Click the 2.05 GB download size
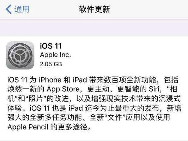The width and height of the screenshot is (188, 141). 51,64
